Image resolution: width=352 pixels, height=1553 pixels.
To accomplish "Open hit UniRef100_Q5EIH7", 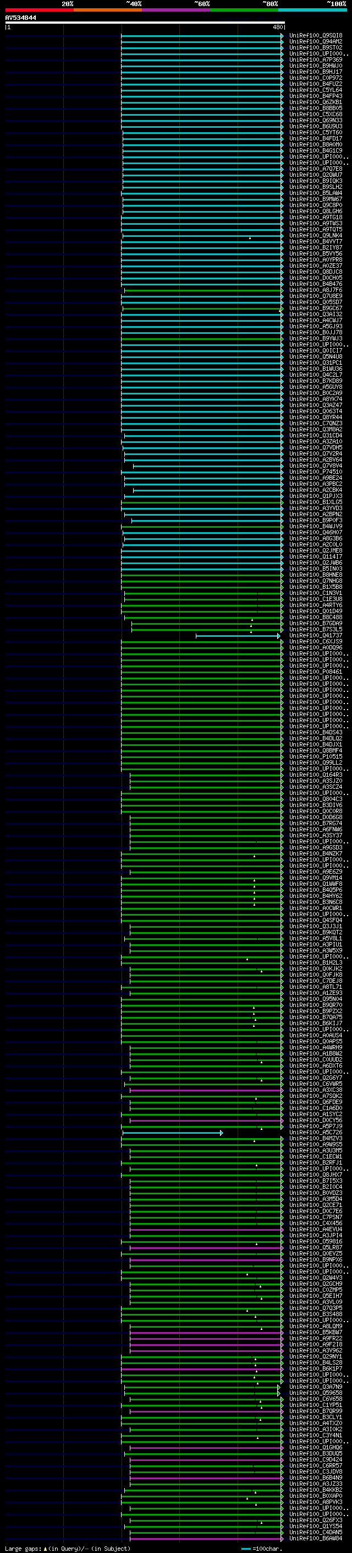I will pyautogui.click(x=316, y=1296).
